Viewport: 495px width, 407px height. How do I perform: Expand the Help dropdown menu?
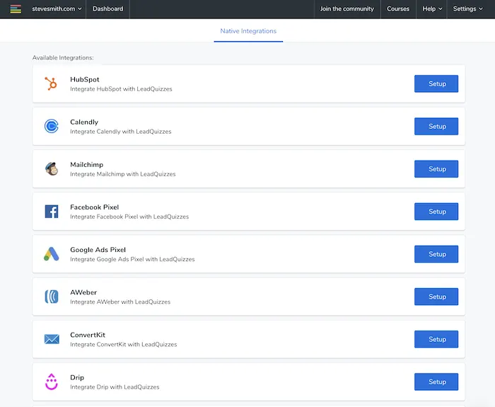coord(432,8)
